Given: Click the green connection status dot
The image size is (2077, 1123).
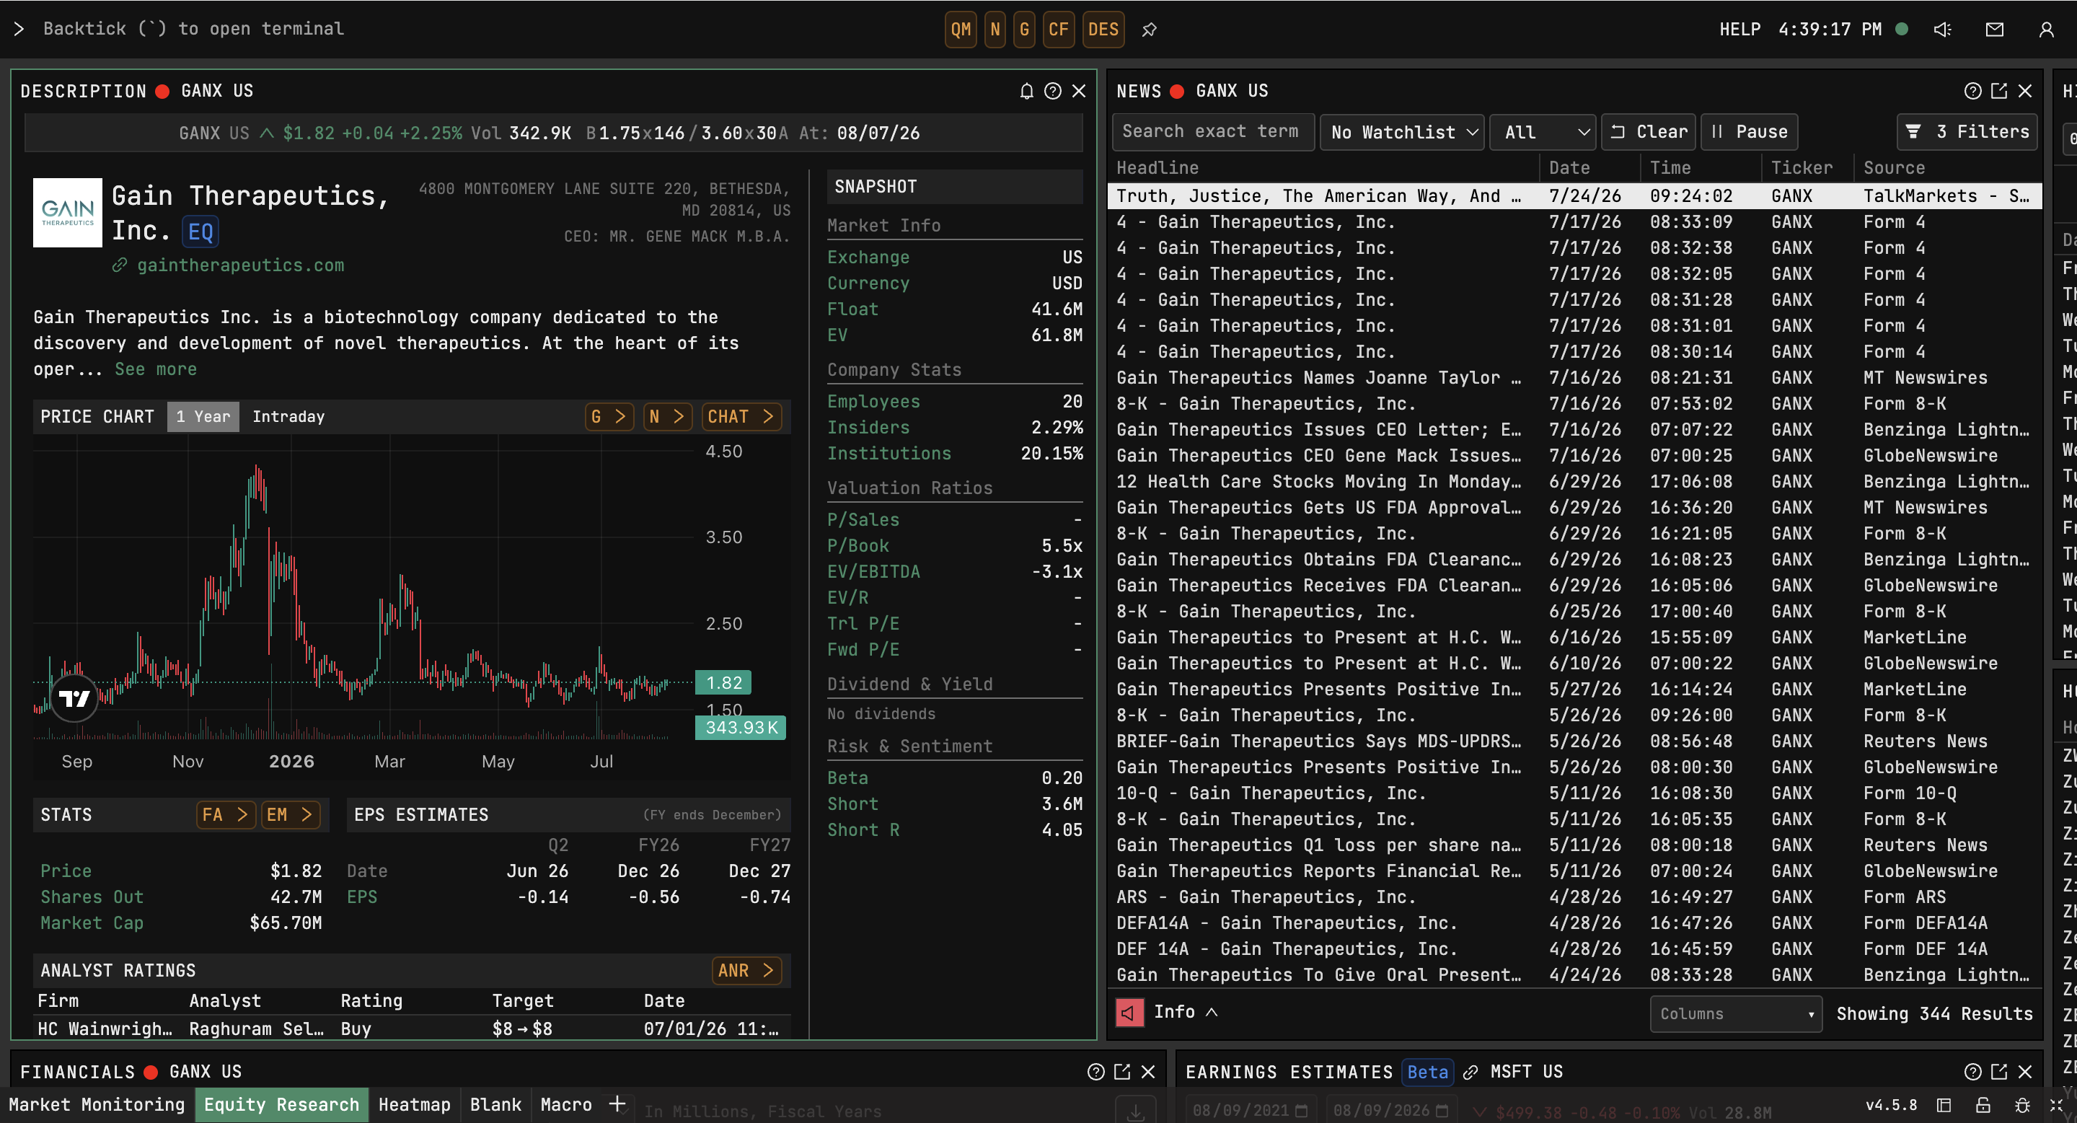Looking at the screenshot, I should tap(1901, 29).
